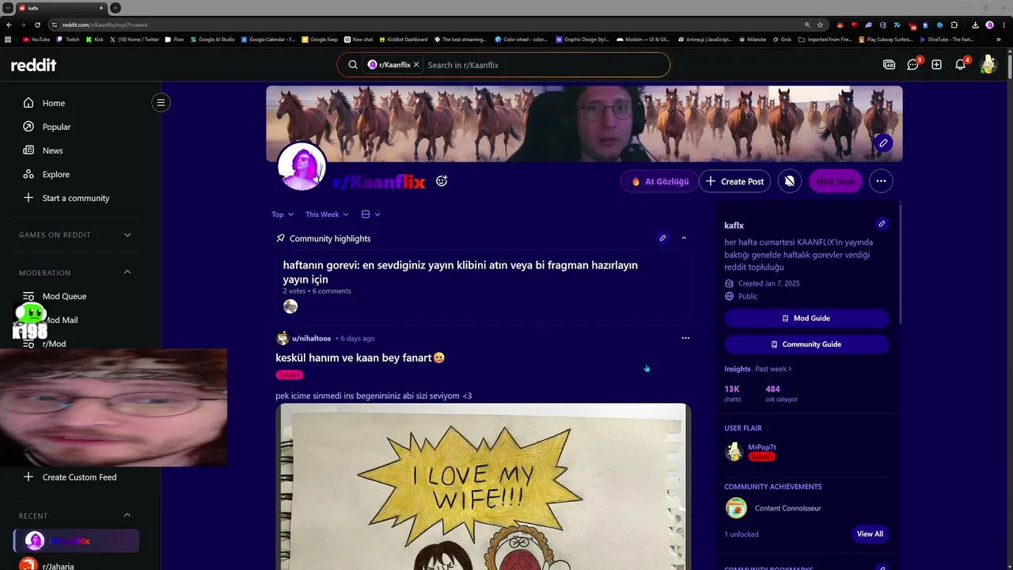Open Insights Past week details
Image resolution: width=1013 pixels, height=570 pixels.
tap(773, 369)
